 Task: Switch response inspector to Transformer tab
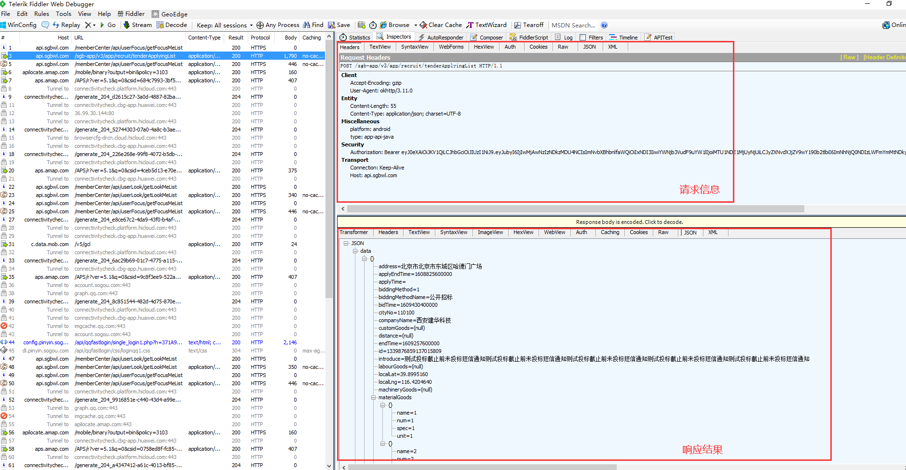coord(353,232)
